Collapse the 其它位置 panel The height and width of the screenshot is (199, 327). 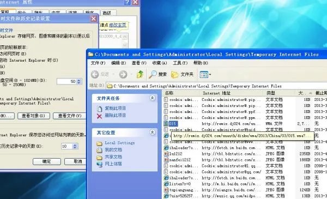(152, 132)
